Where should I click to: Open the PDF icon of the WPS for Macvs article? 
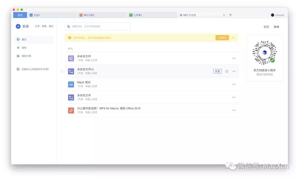click(x=71, y=110)
